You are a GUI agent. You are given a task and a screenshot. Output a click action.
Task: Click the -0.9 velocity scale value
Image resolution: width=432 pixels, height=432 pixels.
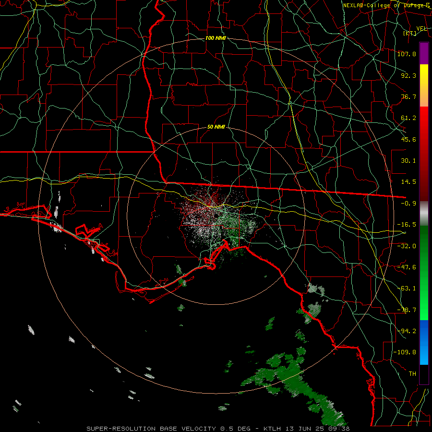[408, 204]
